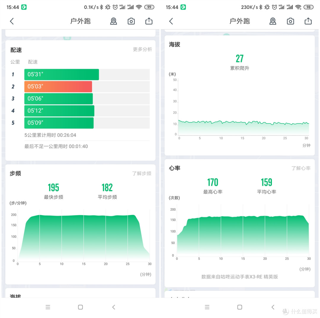Tap 最快步频 label

tap(53, 197)
